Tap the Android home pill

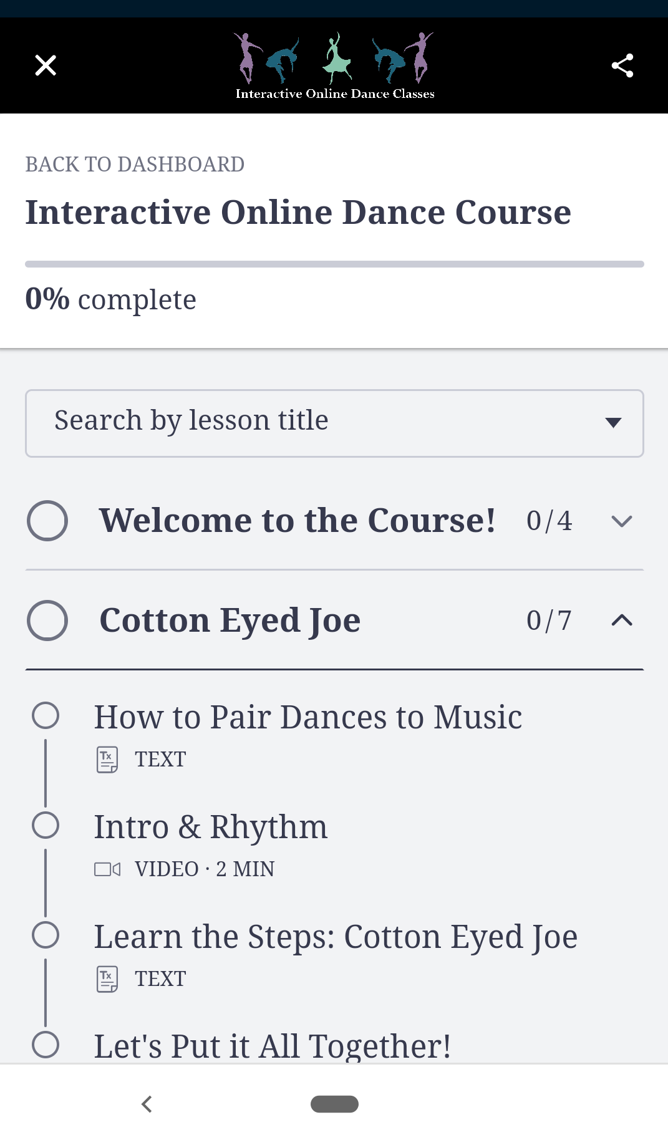pos(334,1104)
